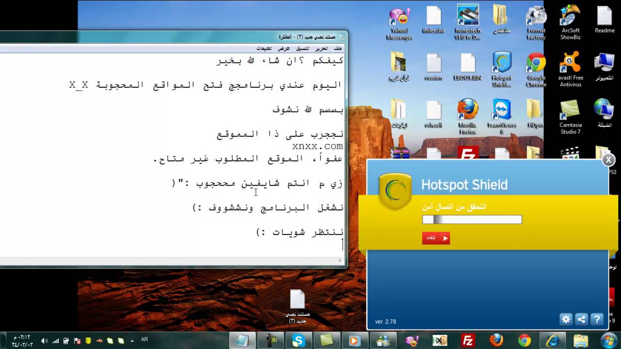Screen dimensions: 621x349
Task: Expand the hidden tray icons arrow
Action: [132, 341]
